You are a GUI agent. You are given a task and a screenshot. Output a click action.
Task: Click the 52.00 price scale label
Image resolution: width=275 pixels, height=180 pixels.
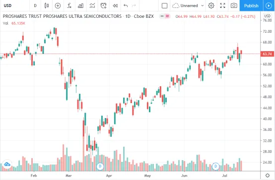coord(267,86)
